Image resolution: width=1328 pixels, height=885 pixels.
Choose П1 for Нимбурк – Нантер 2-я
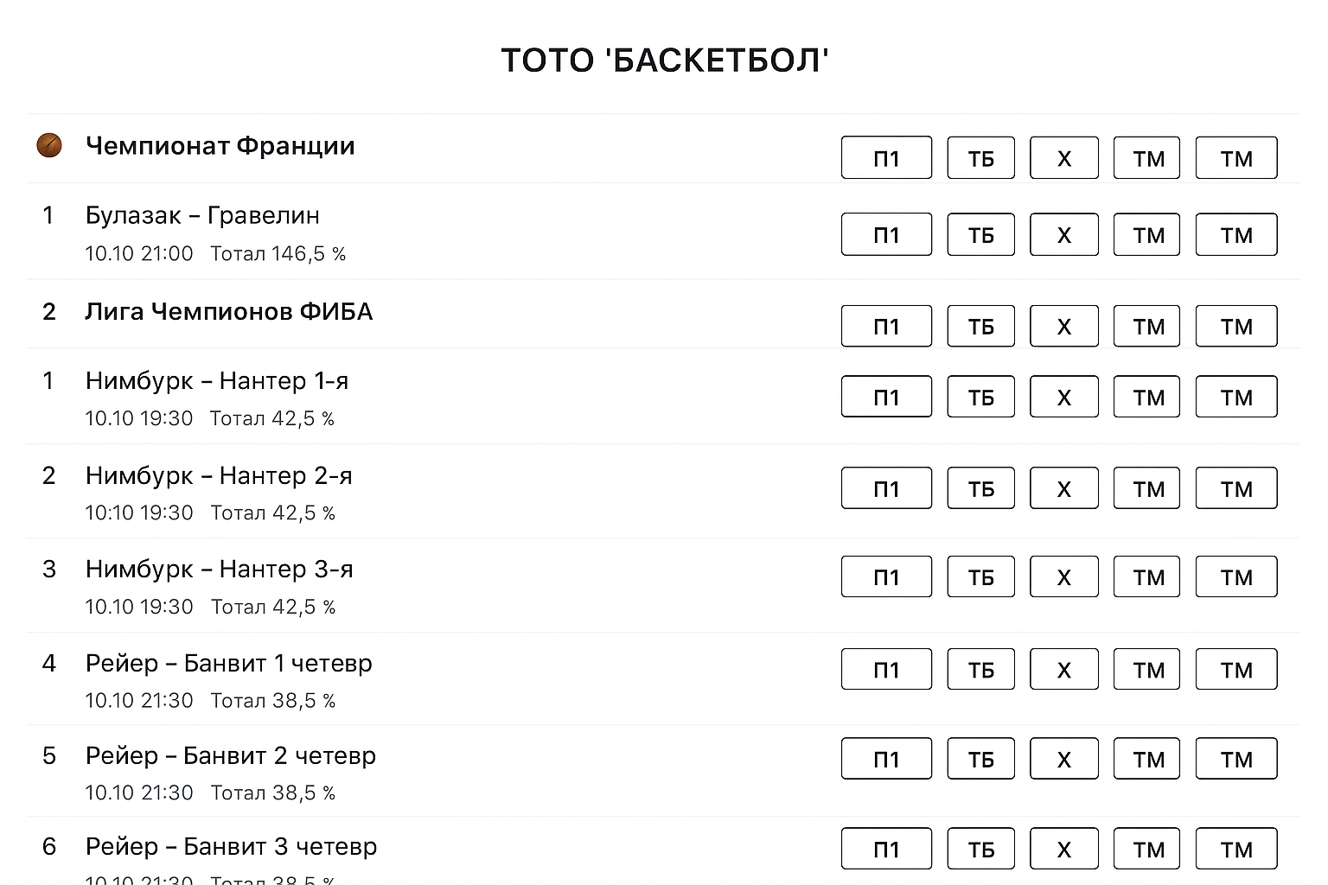[886, 489]
